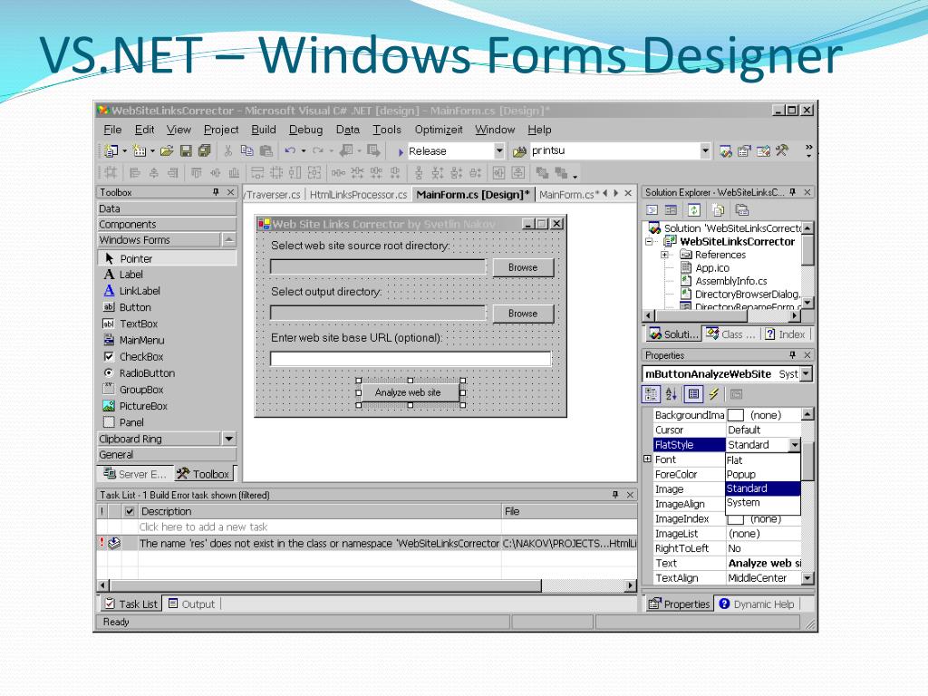This screenshot has width=928, height=696.
Task: Click the Open File folder icon
Action: coord(167,151)
